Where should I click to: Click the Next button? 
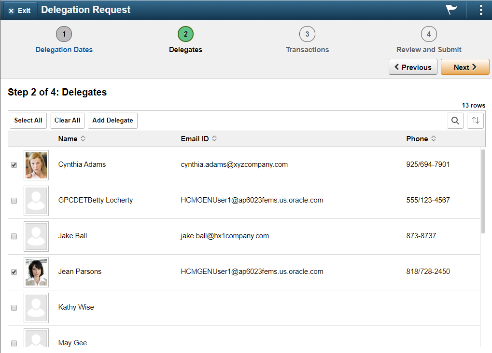pyautogui.click(x=464, y=67)
